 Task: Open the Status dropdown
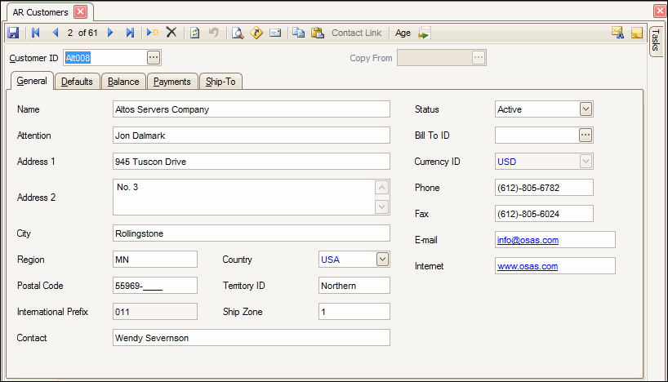[x=586, y=109]
